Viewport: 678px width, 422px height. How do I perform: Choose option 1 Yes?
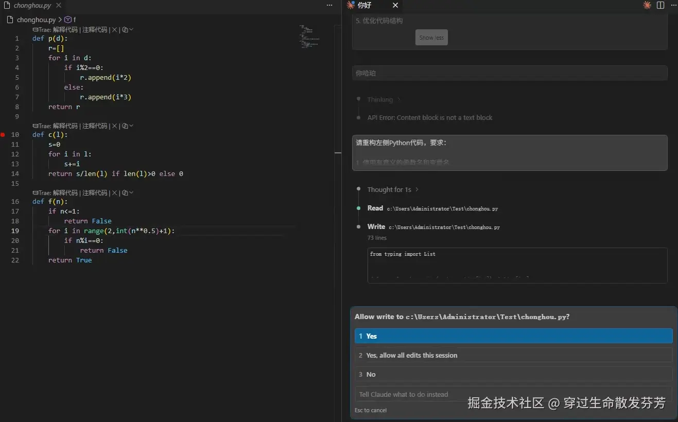(x=513, y=336)
